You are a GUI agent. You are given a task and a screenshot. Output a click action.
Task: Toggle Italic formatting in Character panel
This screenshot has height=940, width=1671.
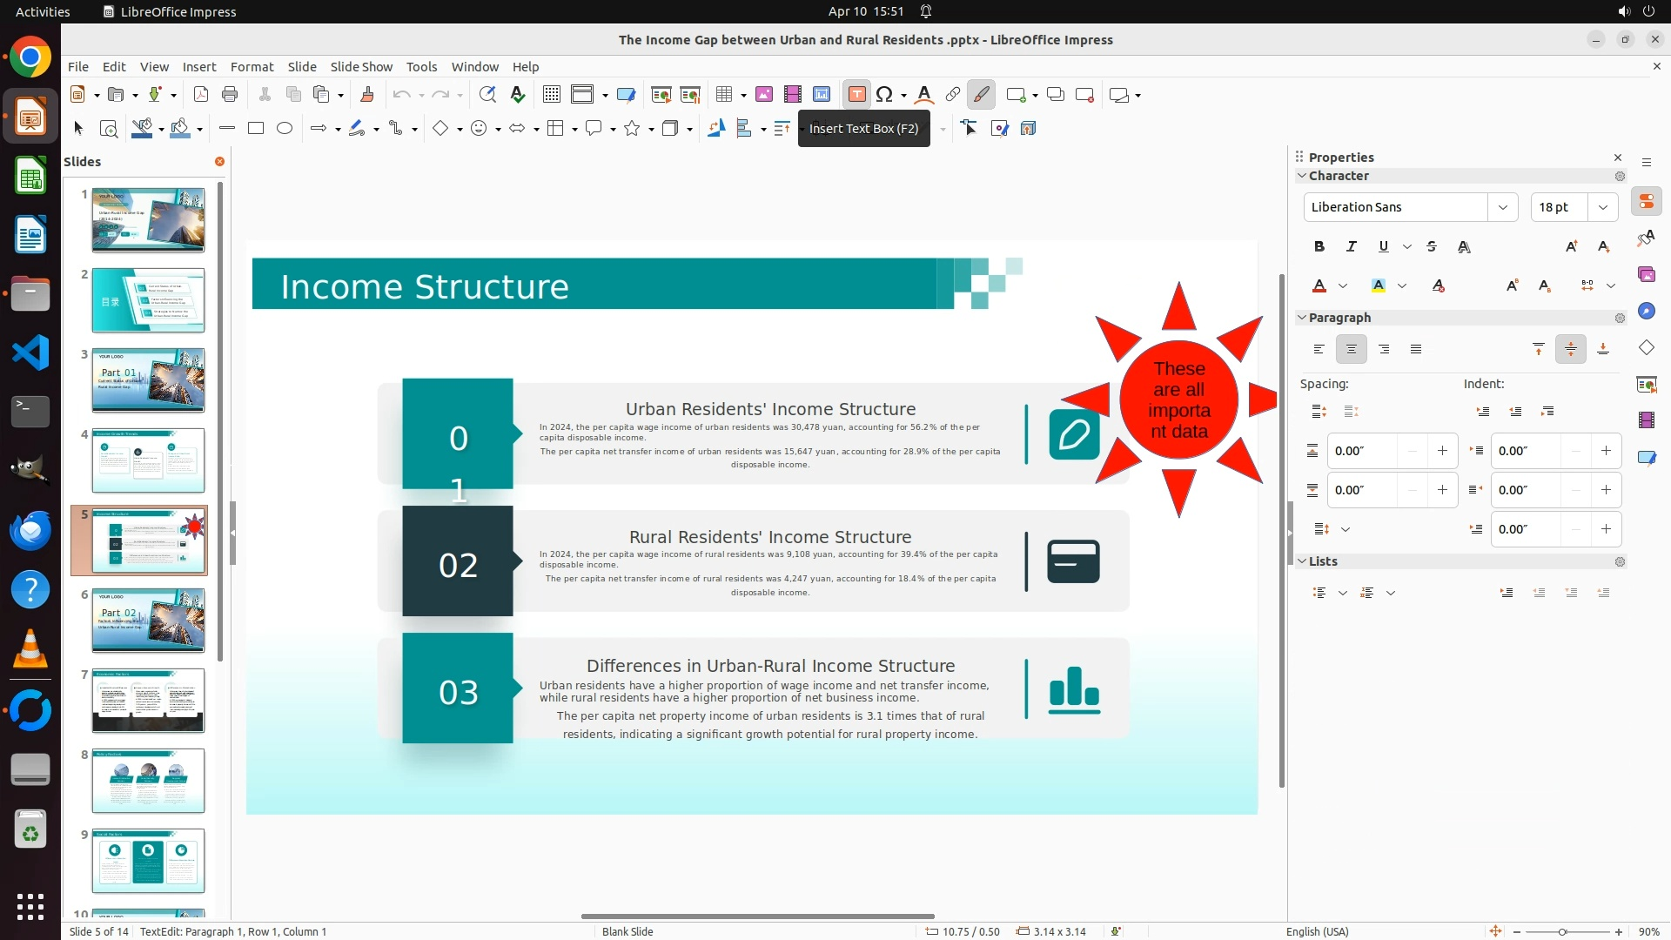pos(1352,246)
